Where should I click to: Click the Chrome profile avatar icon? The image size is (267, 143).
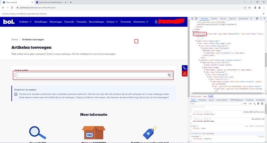coord(260,8)
